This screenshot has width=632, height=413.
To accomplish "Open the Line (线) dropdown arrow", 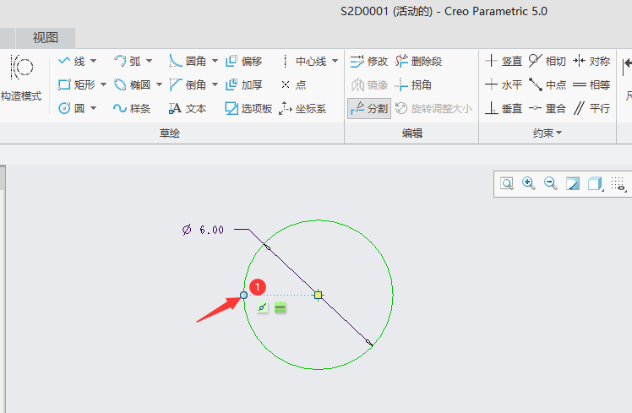I will point(93,62).
